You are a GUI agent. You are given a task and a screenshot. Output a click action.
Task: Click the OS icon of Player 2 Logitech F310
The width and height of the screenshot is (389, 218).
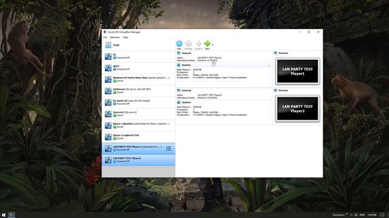coord(108,137)
